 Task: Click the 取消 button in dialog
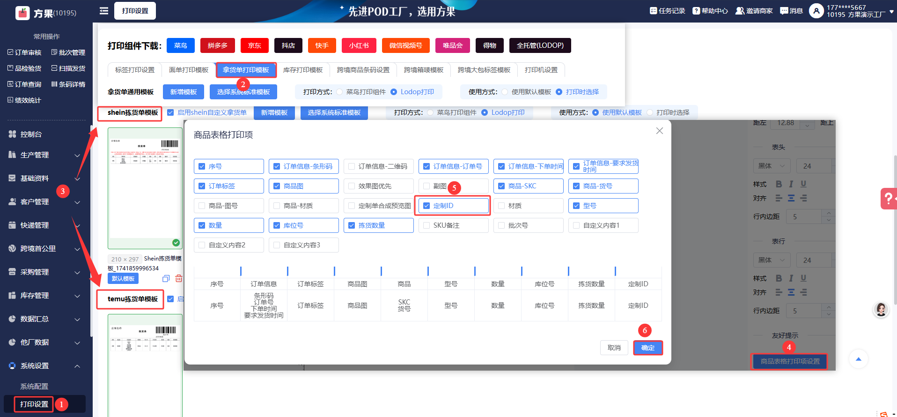click(614, 348)
